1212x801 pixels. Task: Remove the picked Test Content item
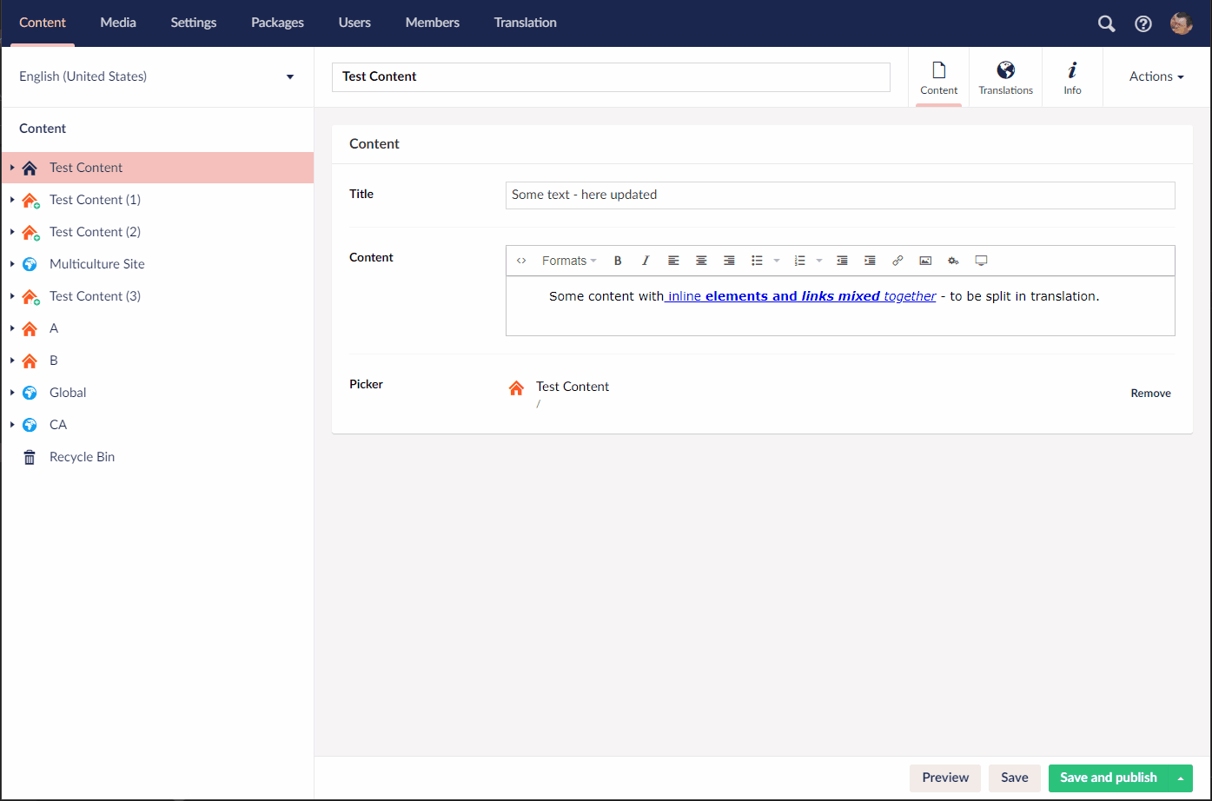[x=1150, y=394]
